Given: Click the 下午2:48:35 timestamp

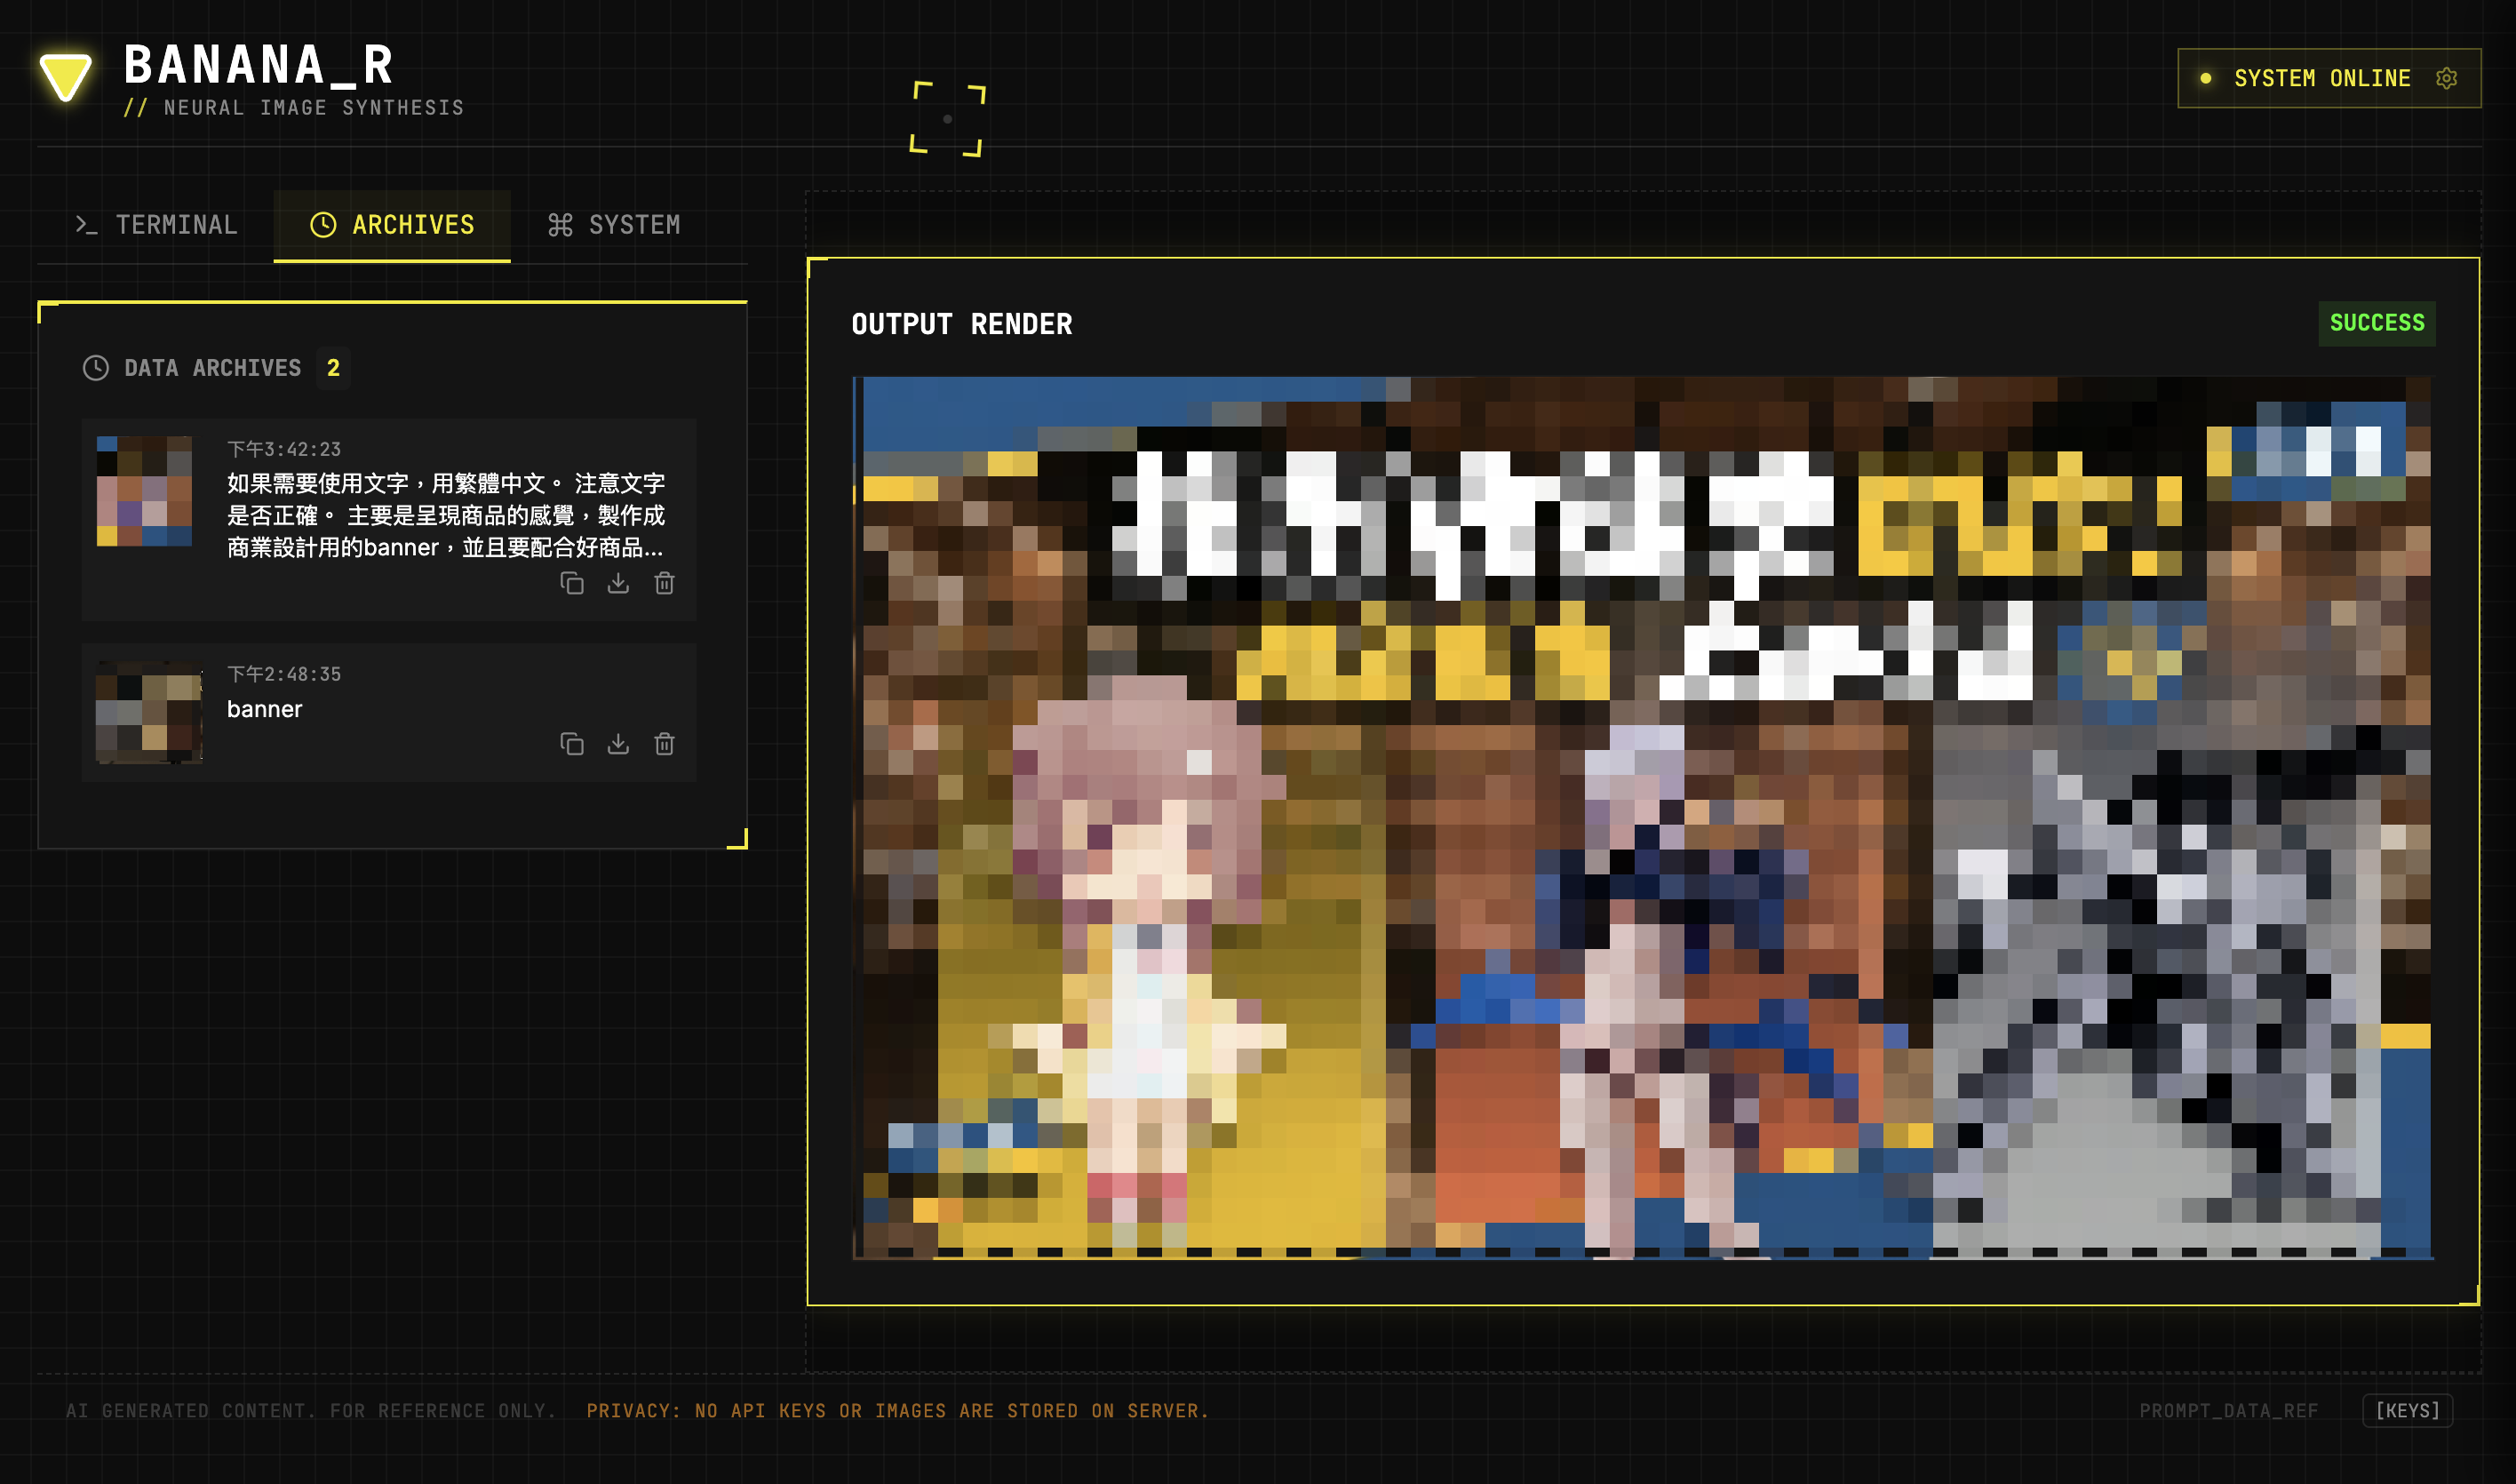Looking at the screenshot, I should [284, 674].
